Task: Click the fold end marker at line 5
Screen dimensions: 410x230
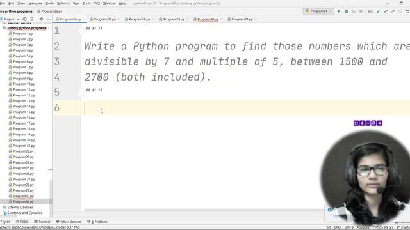Action: tap(81, 92)
